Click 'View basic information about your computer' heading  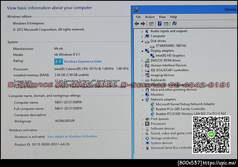point(49,8)
